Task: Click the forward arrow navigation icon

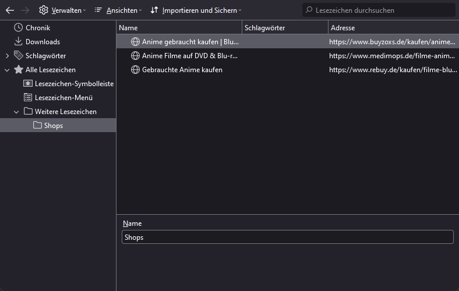Action: [x=25, y=10]
